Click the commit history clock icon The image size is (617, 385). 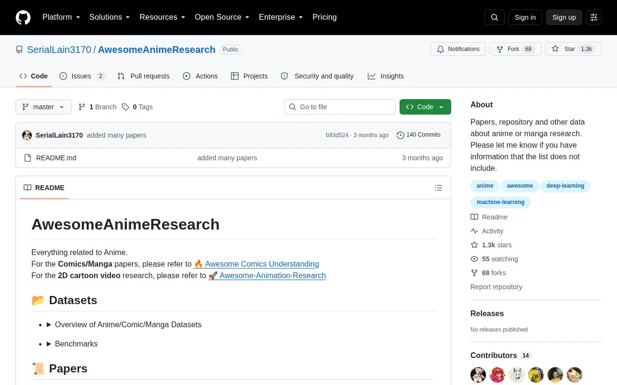pyautogui.click(x=401, y=135)
